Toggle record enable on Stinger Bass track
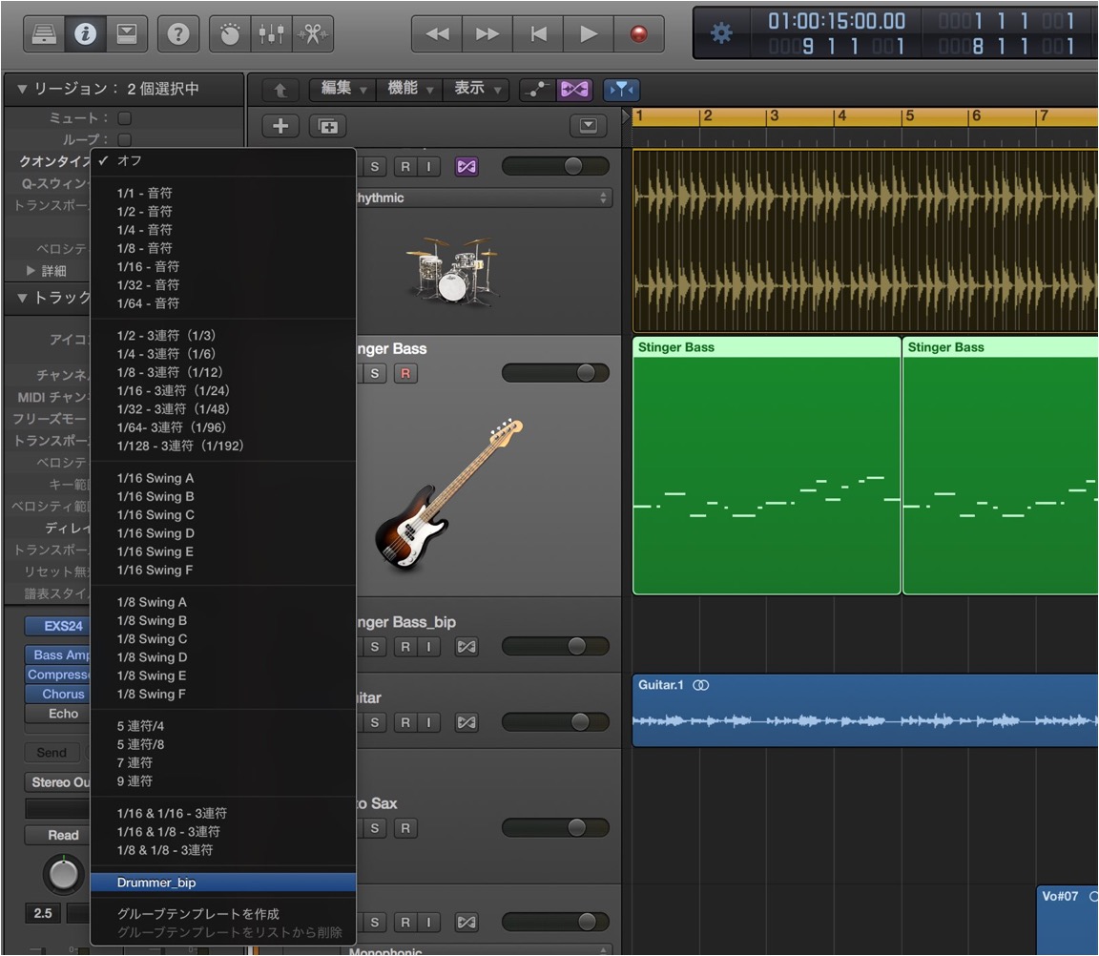 click(405, 374)
